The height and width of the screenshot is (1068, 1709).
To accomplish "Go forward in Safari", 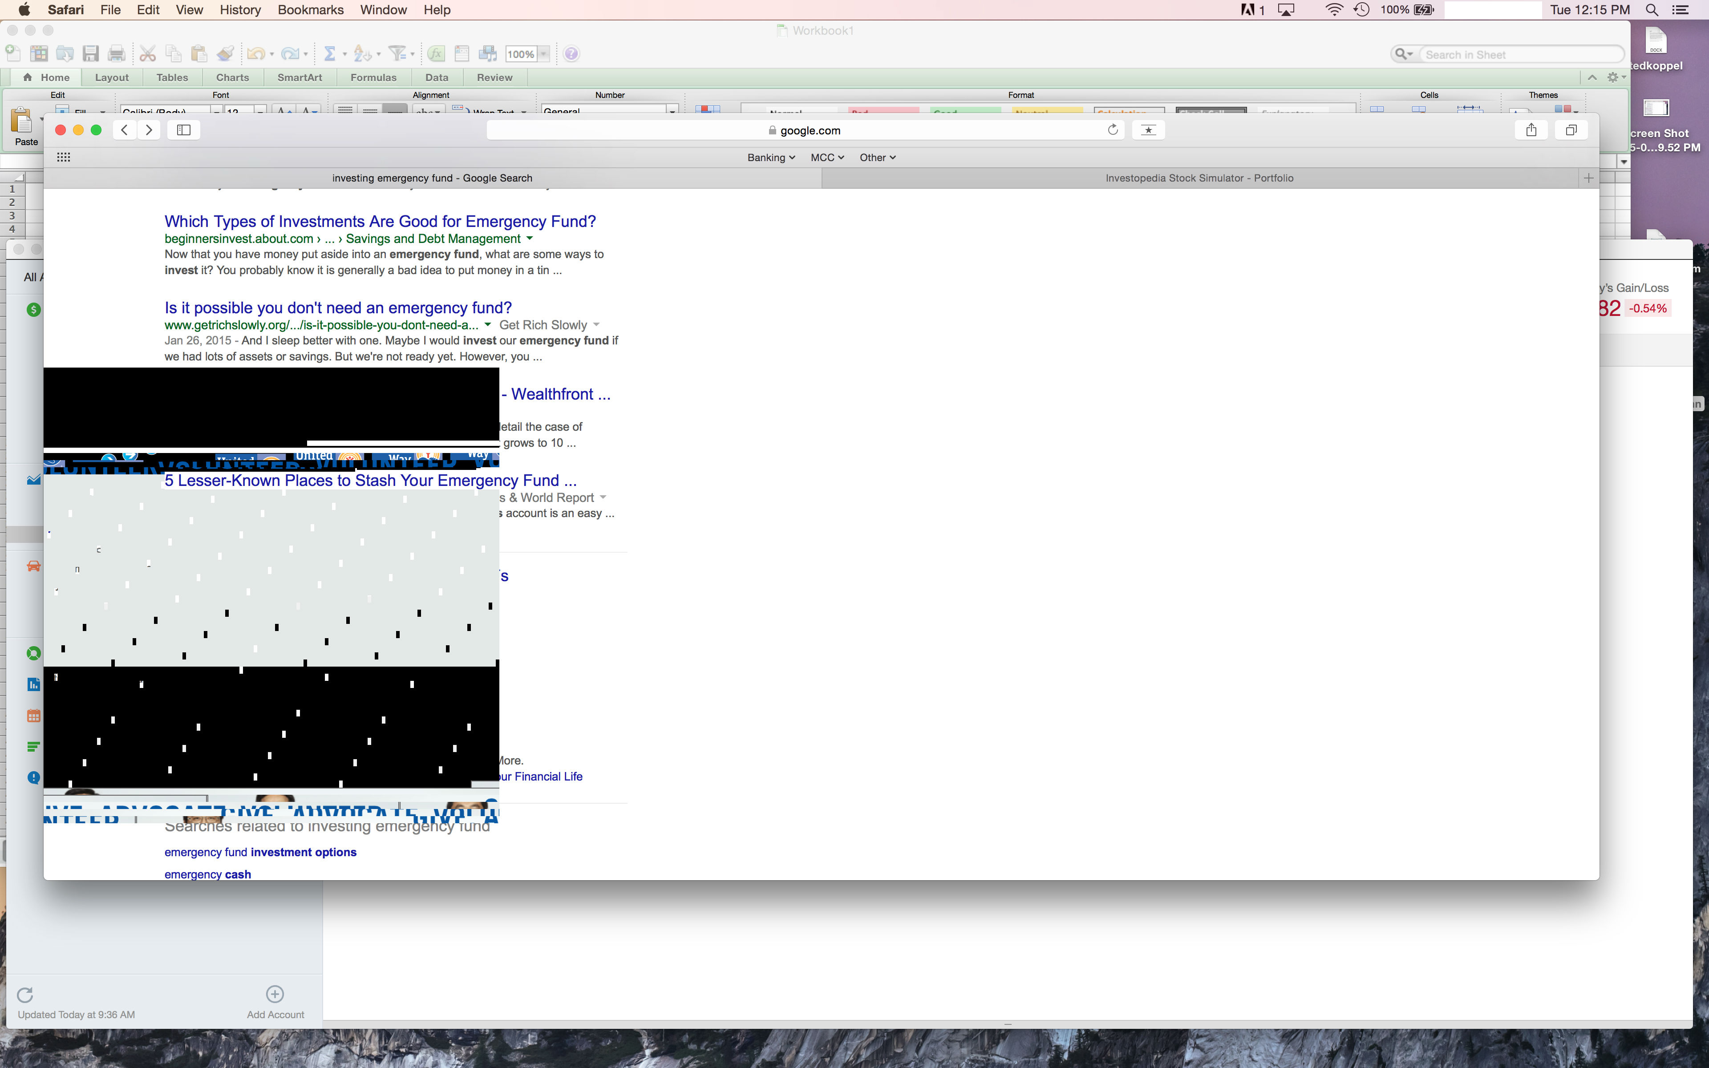I will (x=148, y=130).
